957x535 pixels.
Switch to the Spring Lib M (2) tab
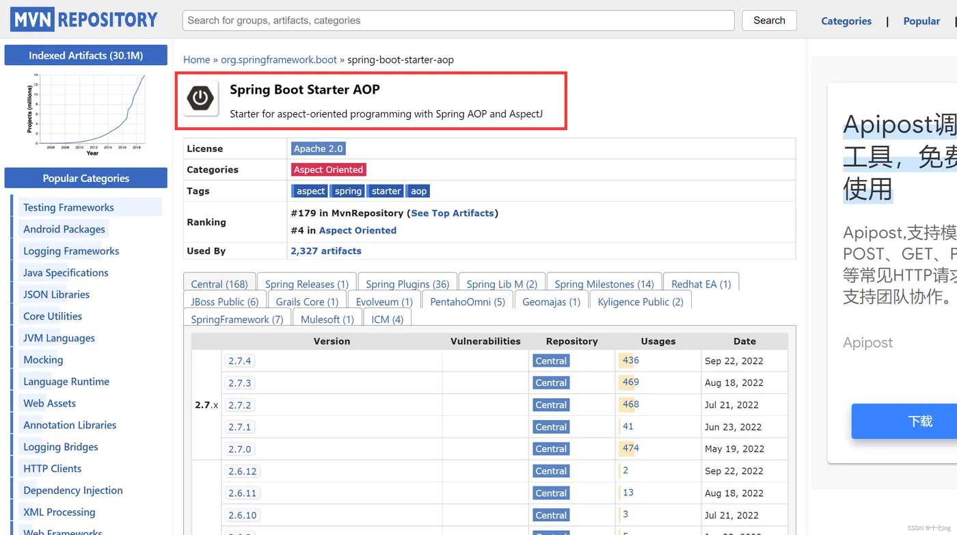pos(502,283)
